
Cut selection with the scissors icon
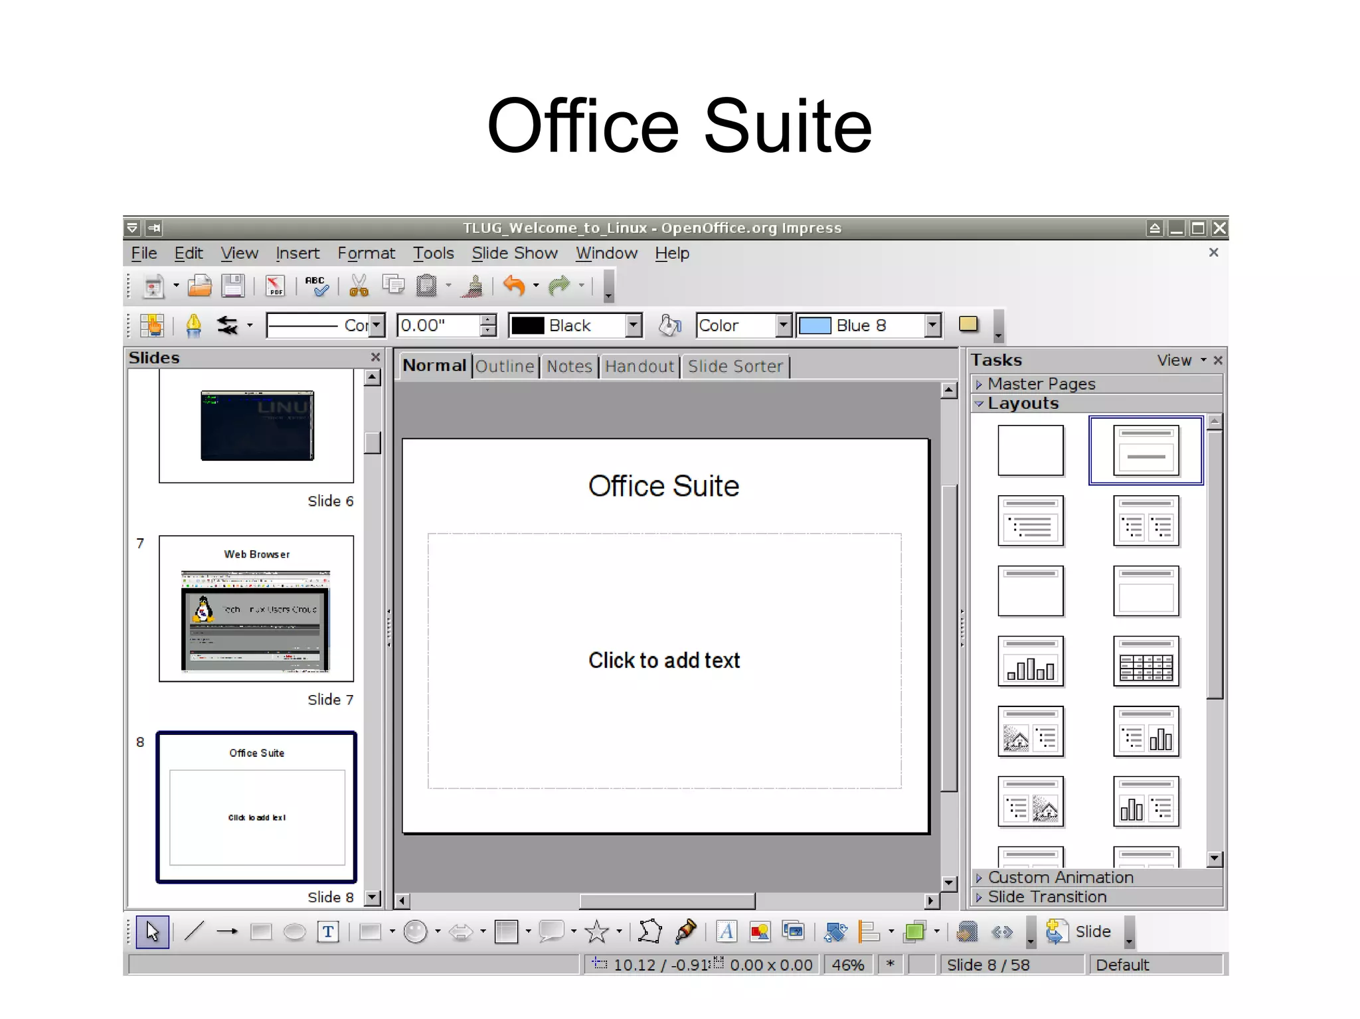coord(359,286)
